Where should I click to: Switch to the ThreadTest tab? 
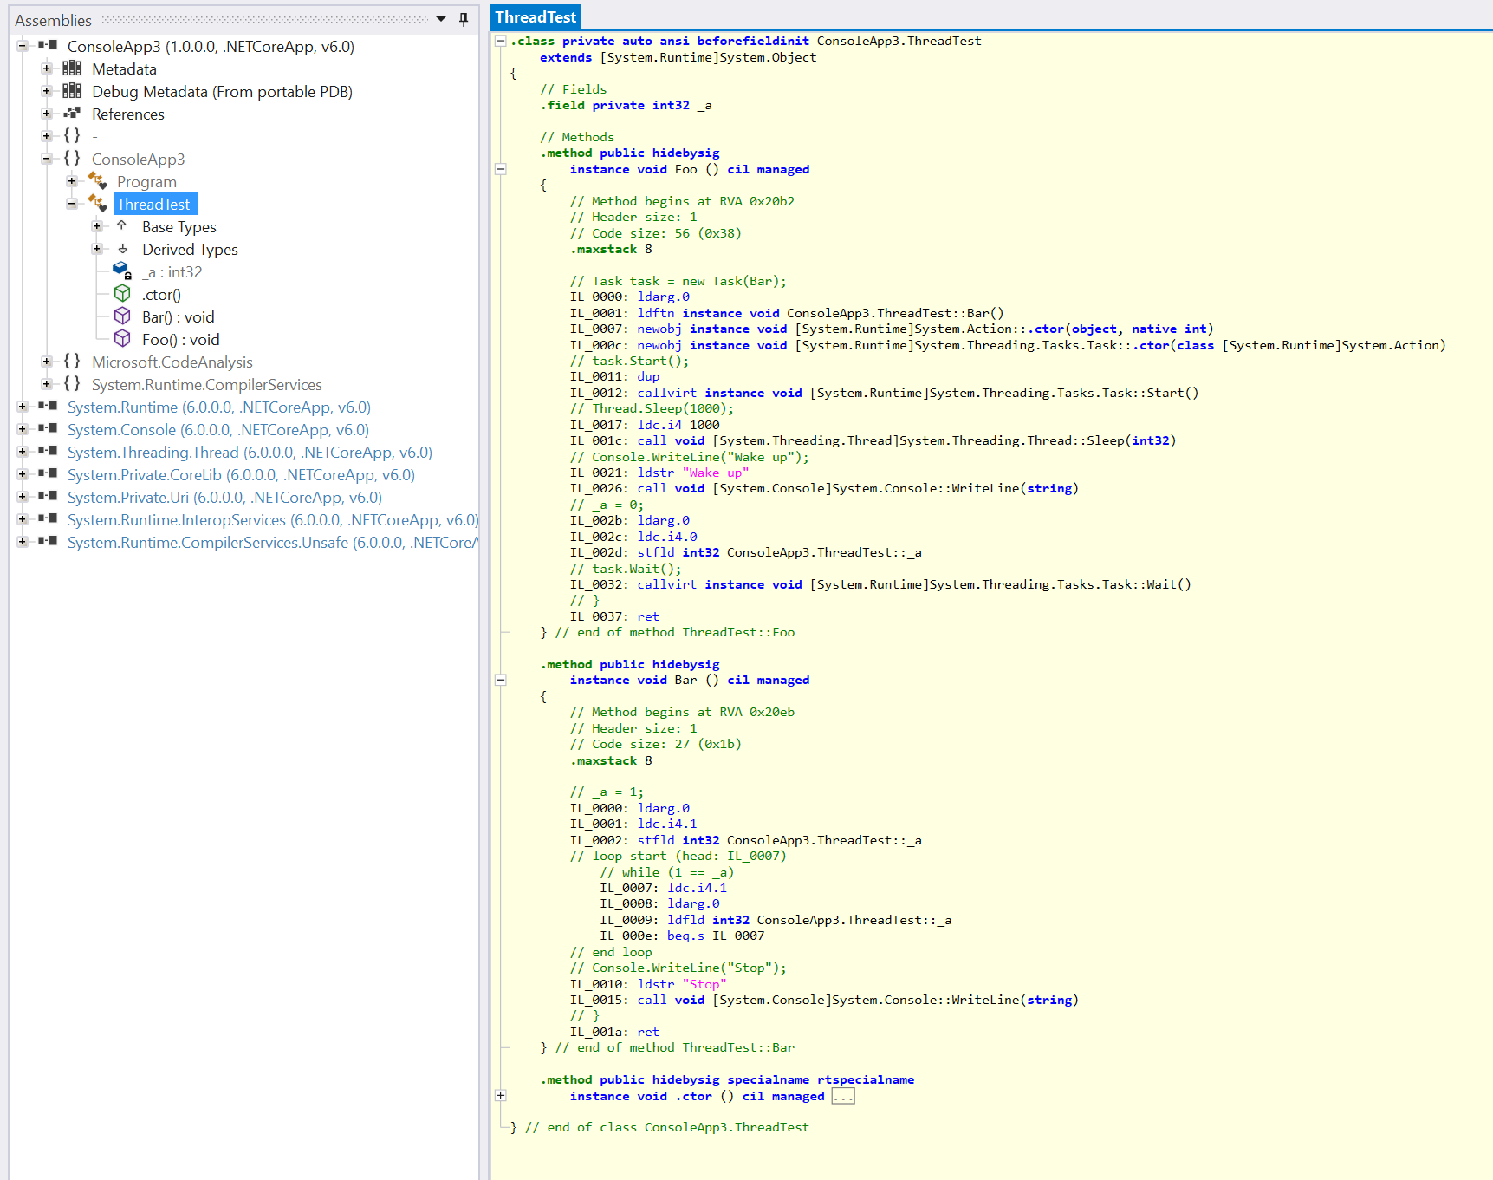click(536, 17)
